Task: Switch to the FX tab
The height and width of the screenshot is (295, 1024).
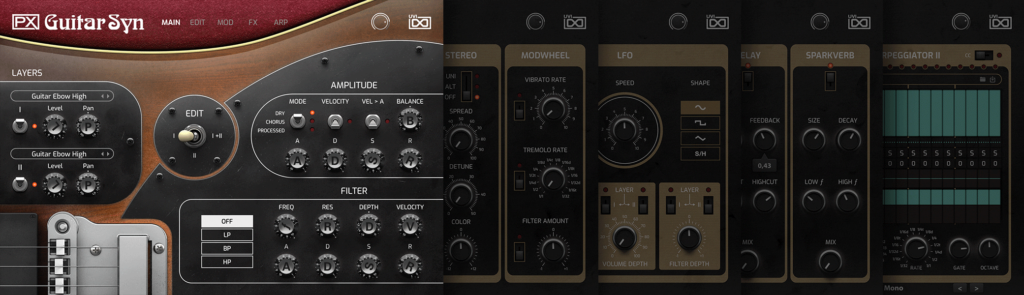Action: (253, 22)
